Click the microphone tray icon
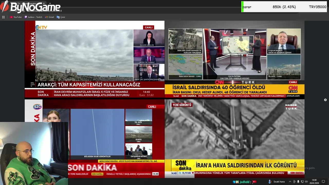Viewport: 329px width, 185px height. coord(298,182)
